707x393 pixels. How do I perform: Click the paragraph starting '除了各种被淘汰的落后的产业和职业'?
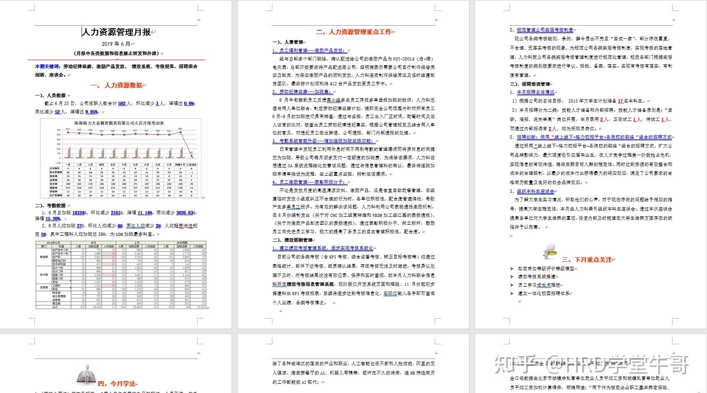(353, 373)
